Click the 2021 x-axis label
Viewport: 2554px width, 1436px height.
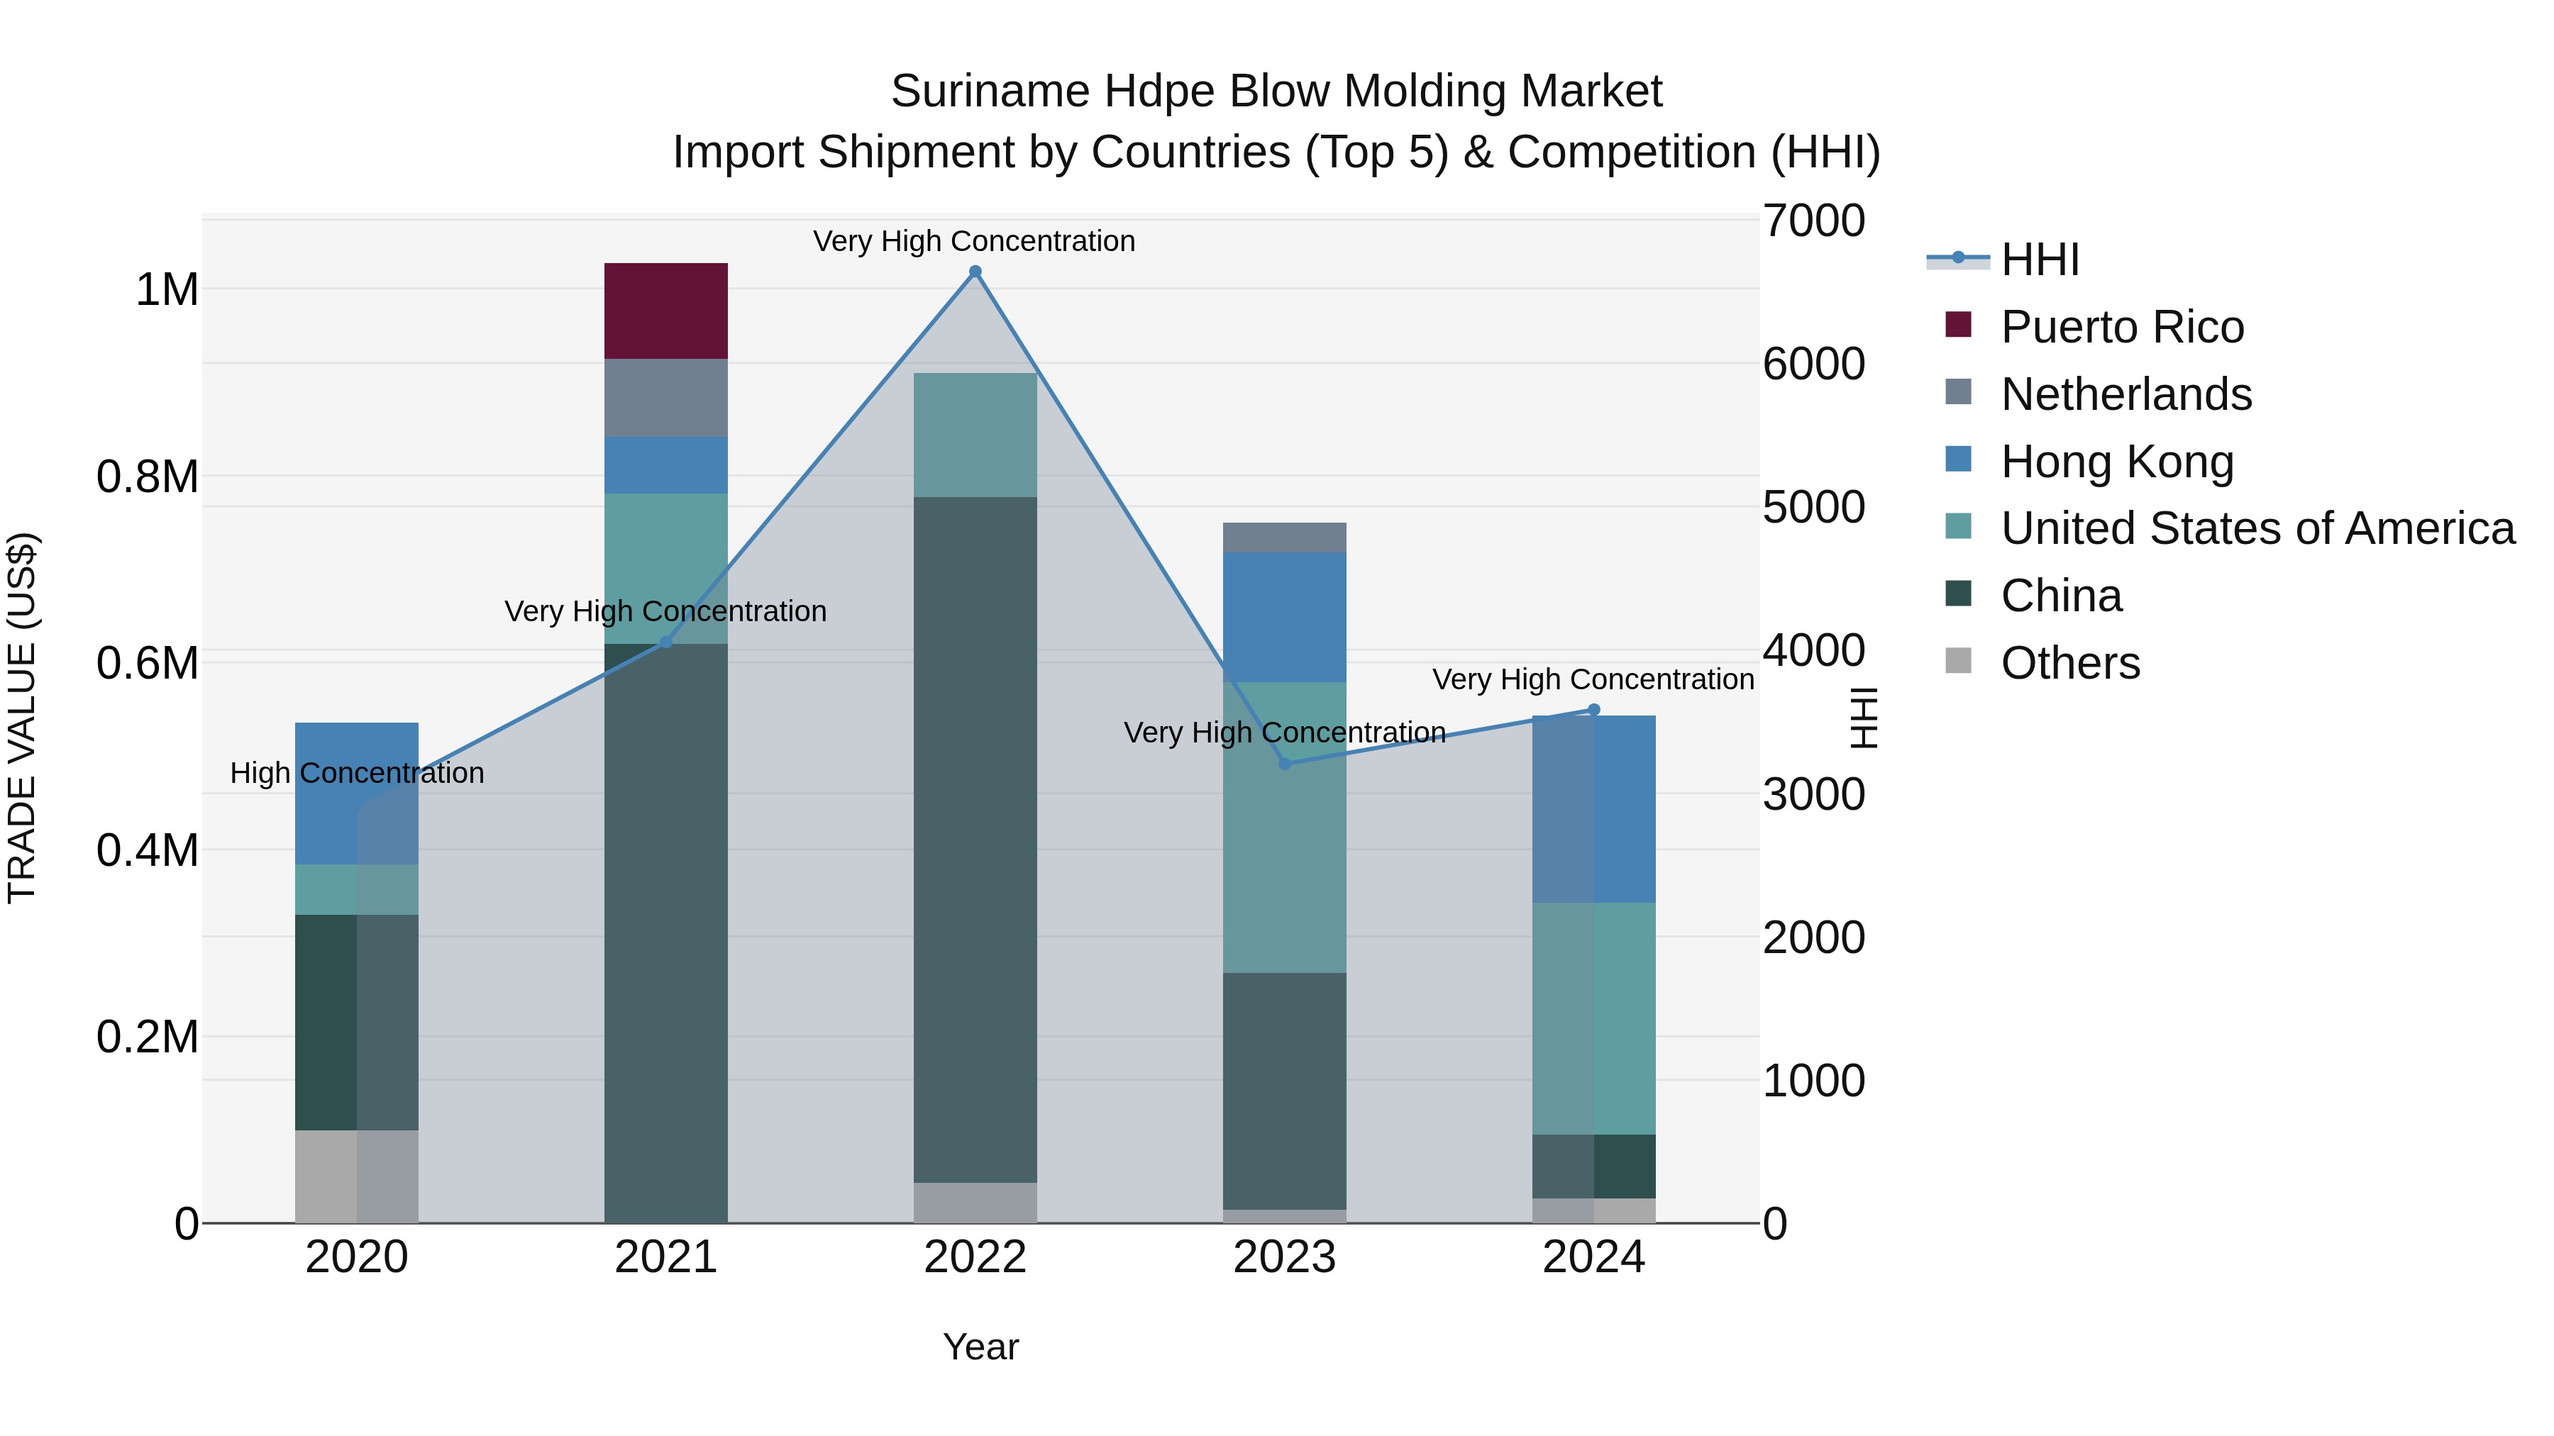(666, 1257)
